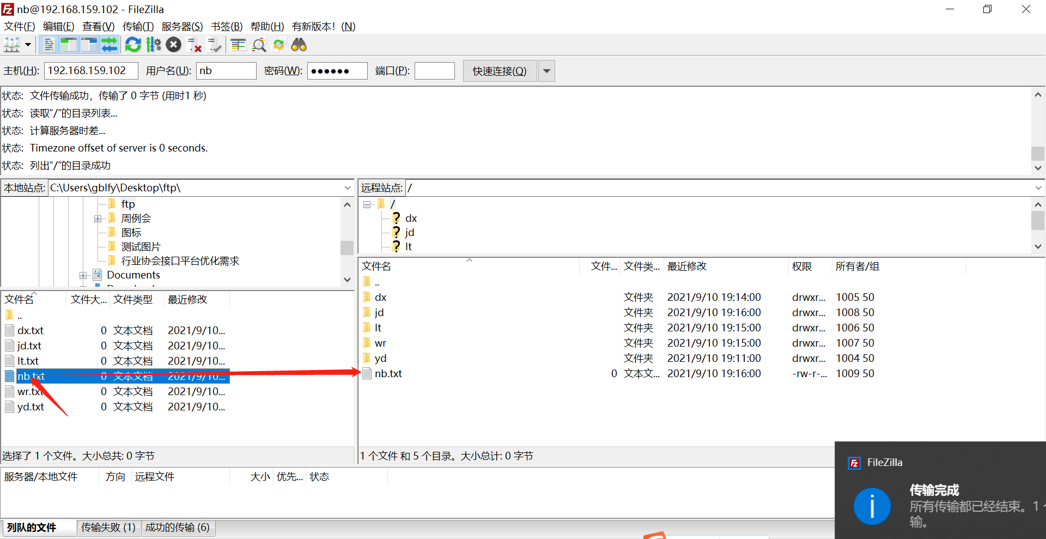Switch to the 传输失败 (1) tab
1046x539 pixels.
pos(108,528)
